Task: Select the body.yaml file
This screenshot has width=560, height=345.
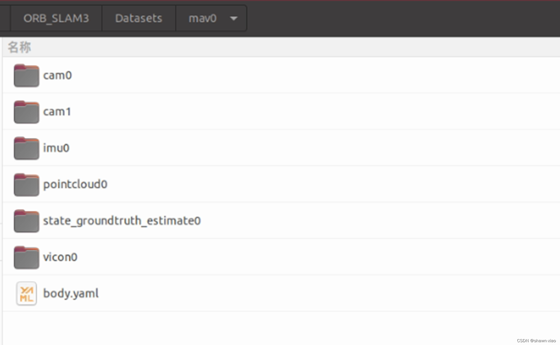Action: point(71,293)
